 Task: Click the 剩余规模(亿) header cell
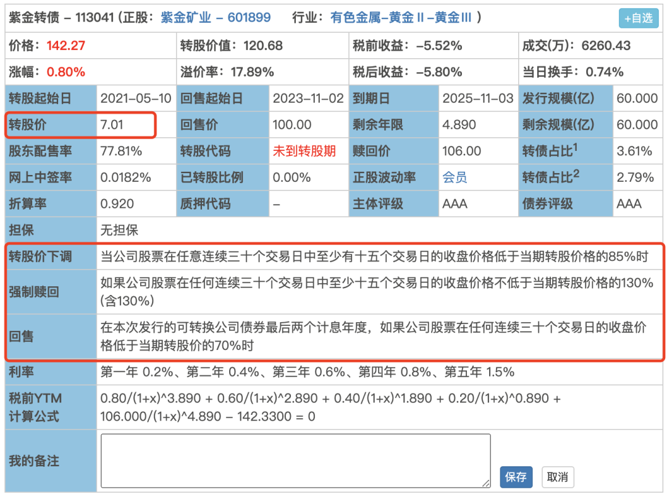click(566, 125)
